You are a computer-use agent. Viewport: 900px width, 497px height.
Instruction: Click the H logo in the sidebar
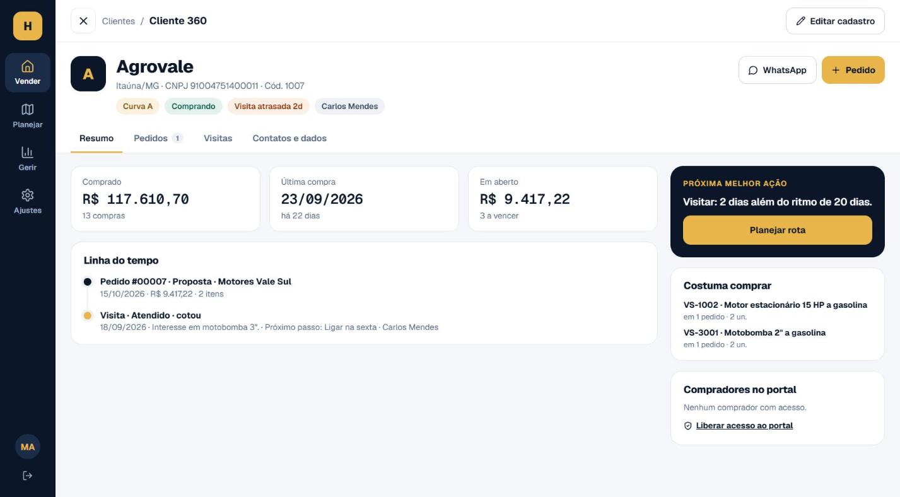click(28, 26)
